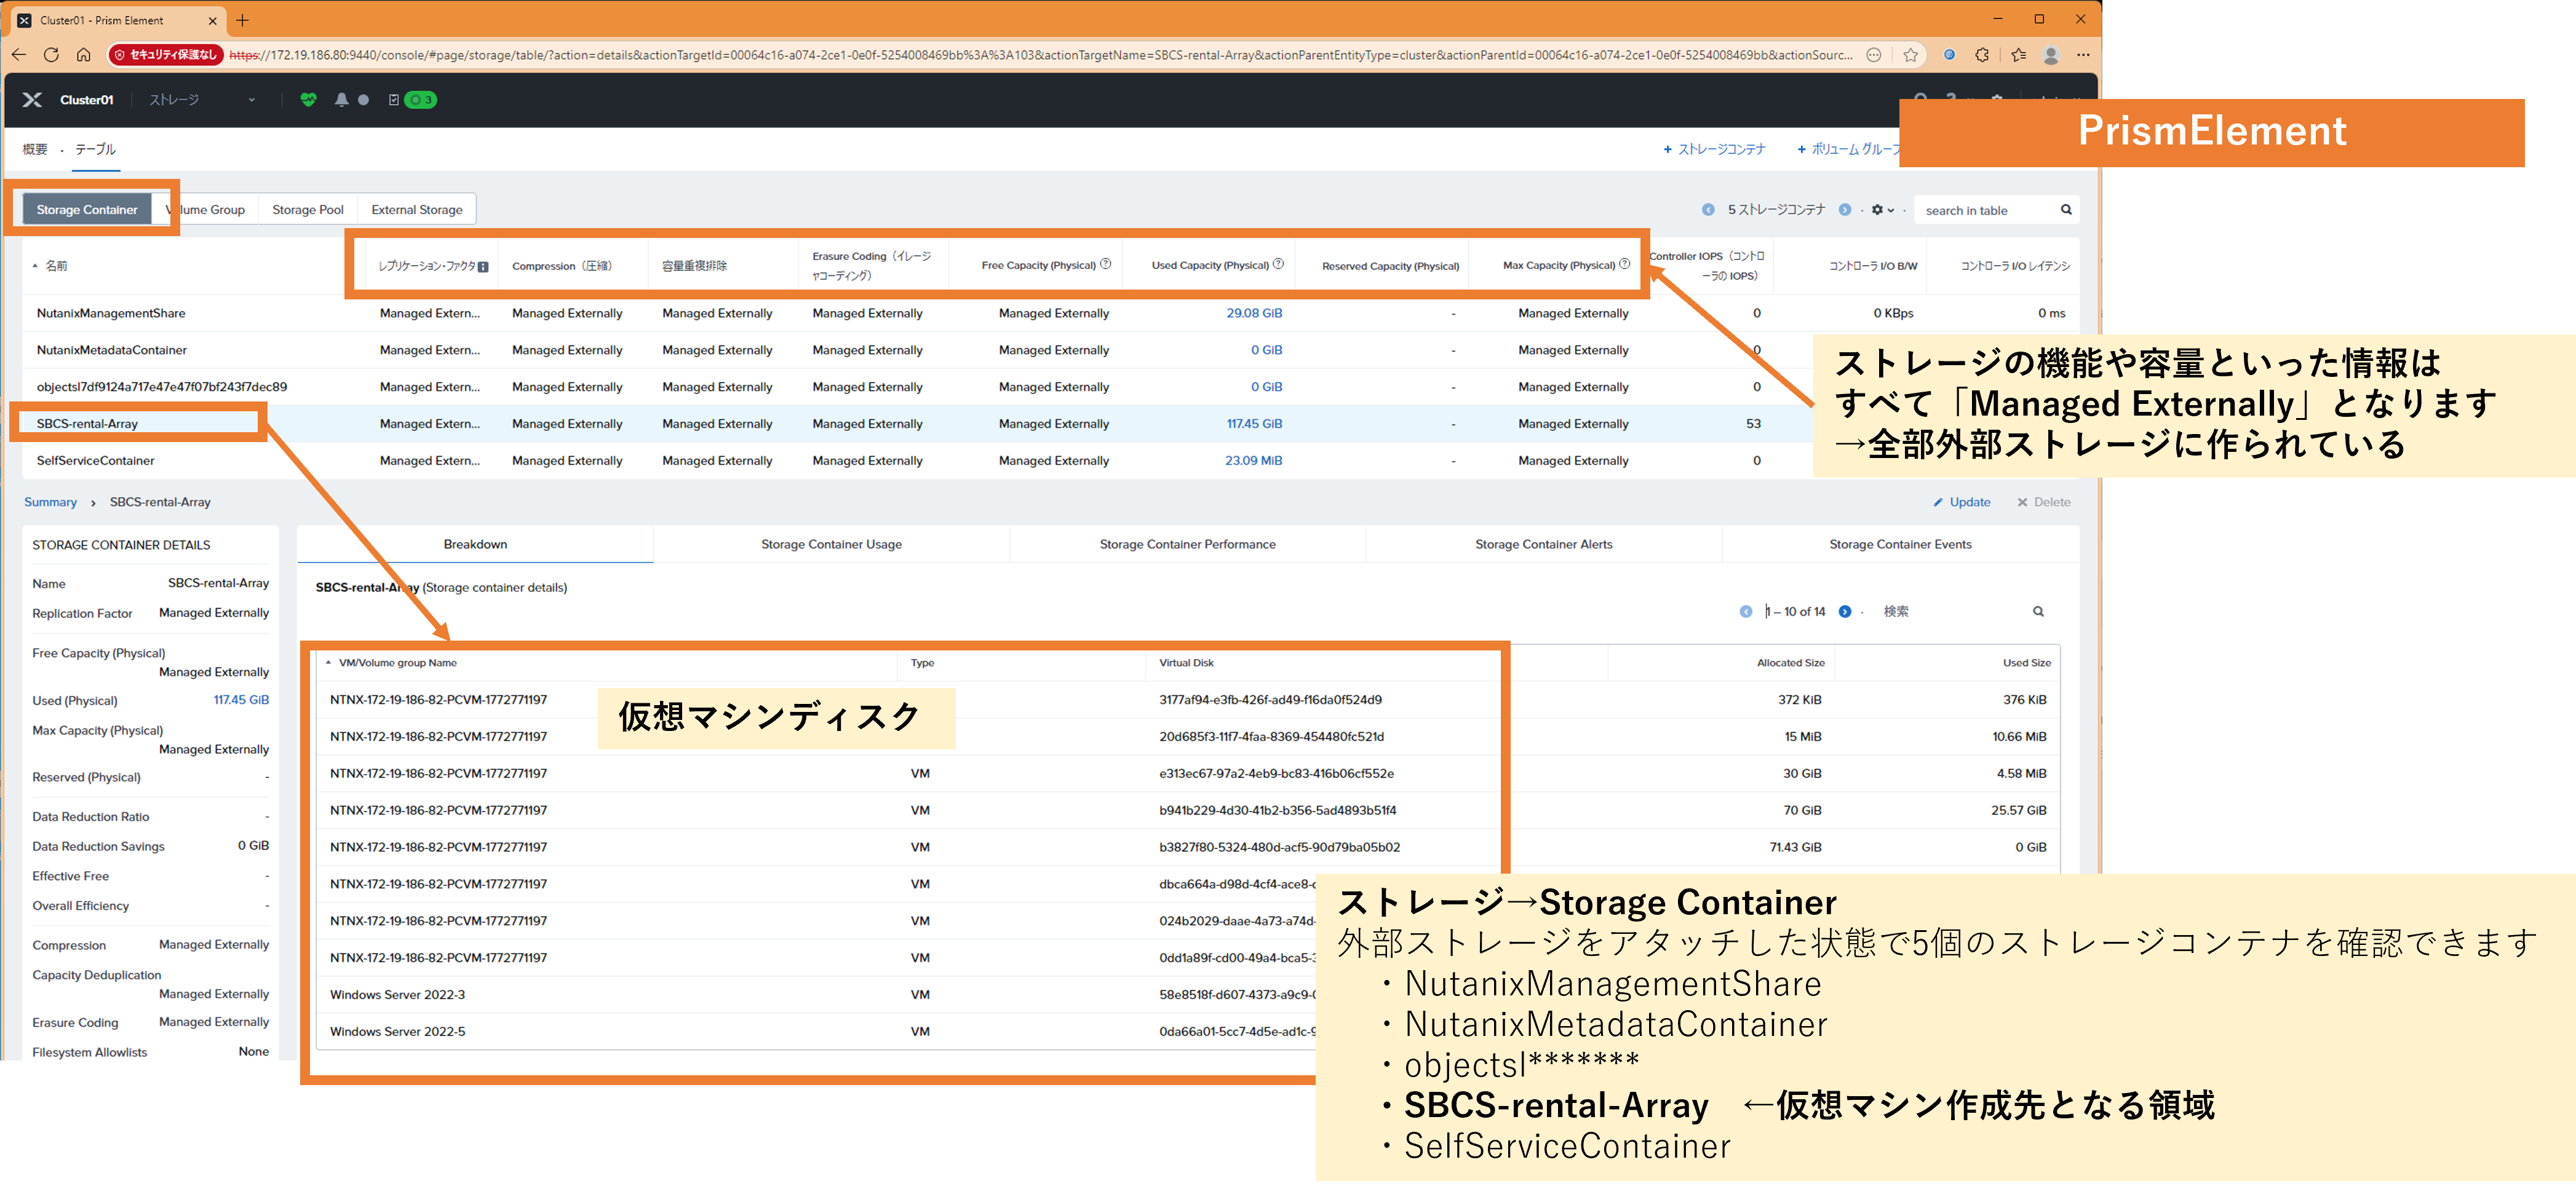Sort the container table by 名前 column

coord(56,266)
